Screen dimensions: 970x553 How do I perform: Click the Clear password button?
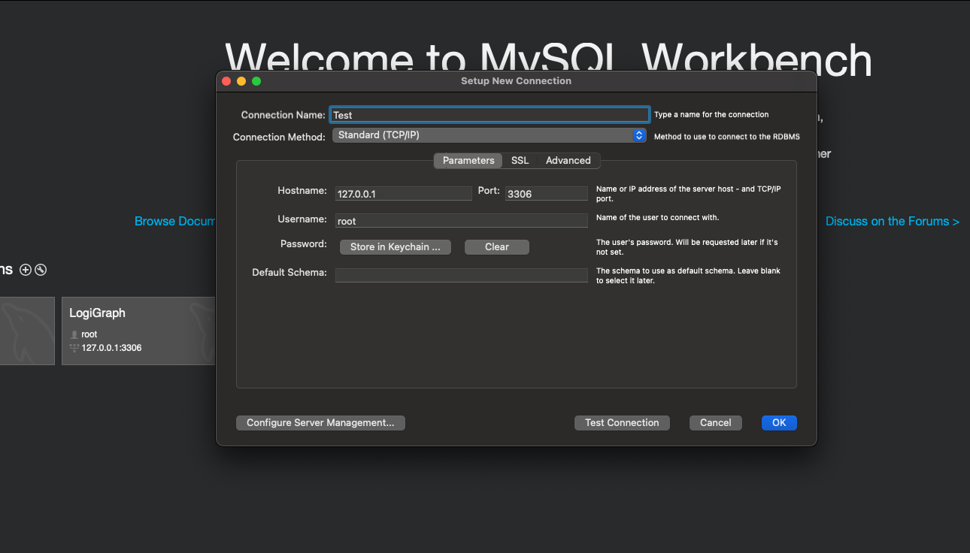pos(497,247)
